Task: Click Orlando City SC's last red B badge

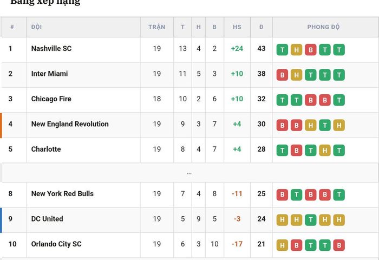Action: (339, 245)
